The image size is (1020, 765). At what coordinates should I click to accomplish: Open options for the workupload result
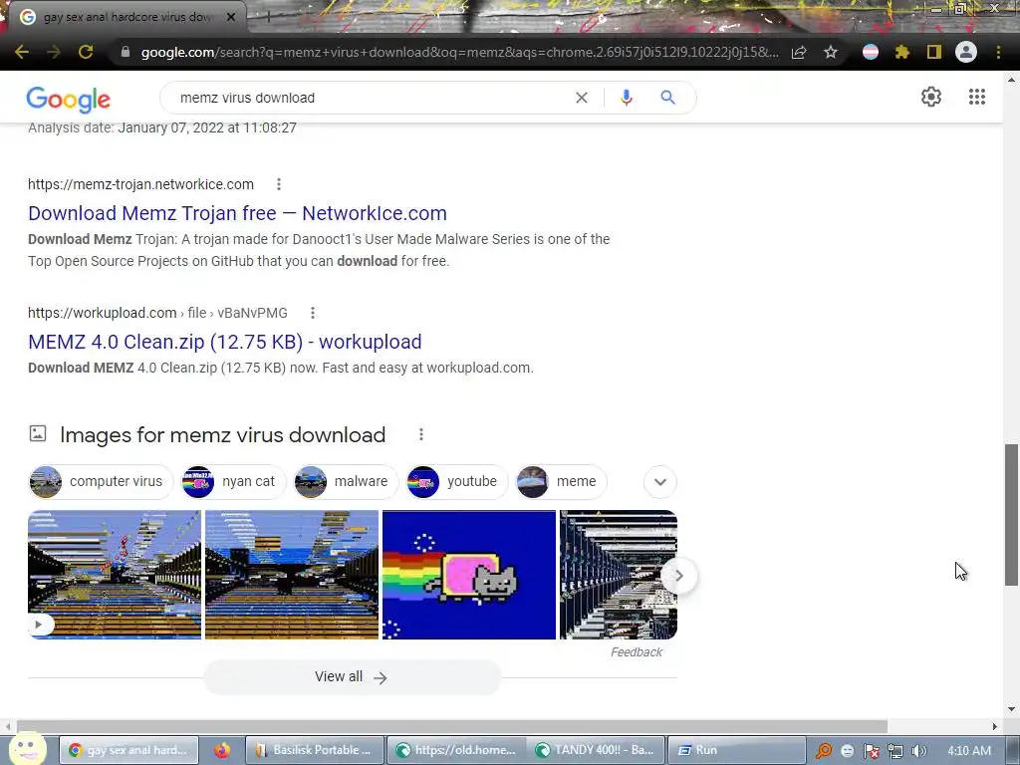[x=312, y=313]
